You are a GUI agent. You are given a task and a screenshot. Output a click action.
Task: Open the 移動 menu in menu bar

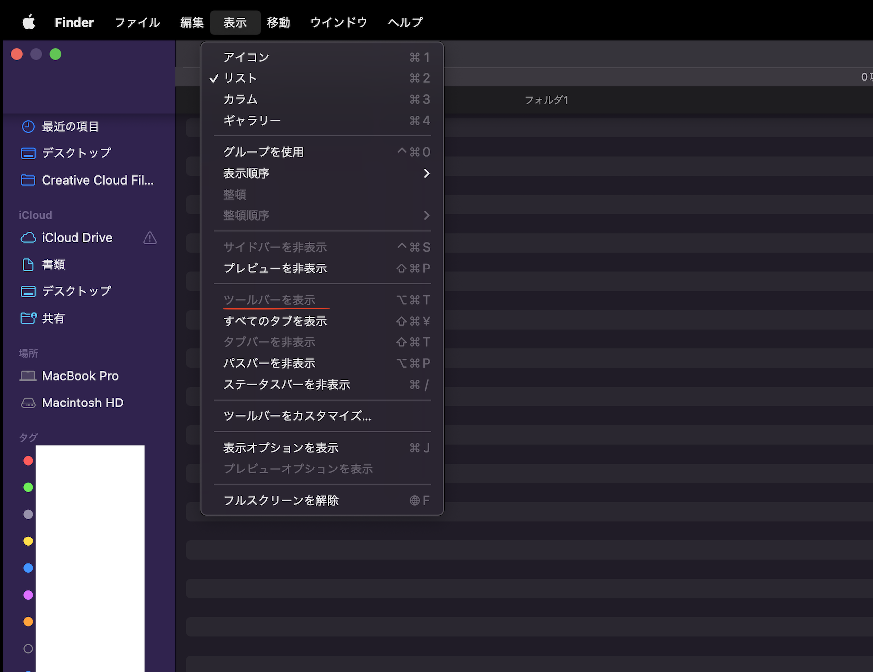(x=278, y=22)
